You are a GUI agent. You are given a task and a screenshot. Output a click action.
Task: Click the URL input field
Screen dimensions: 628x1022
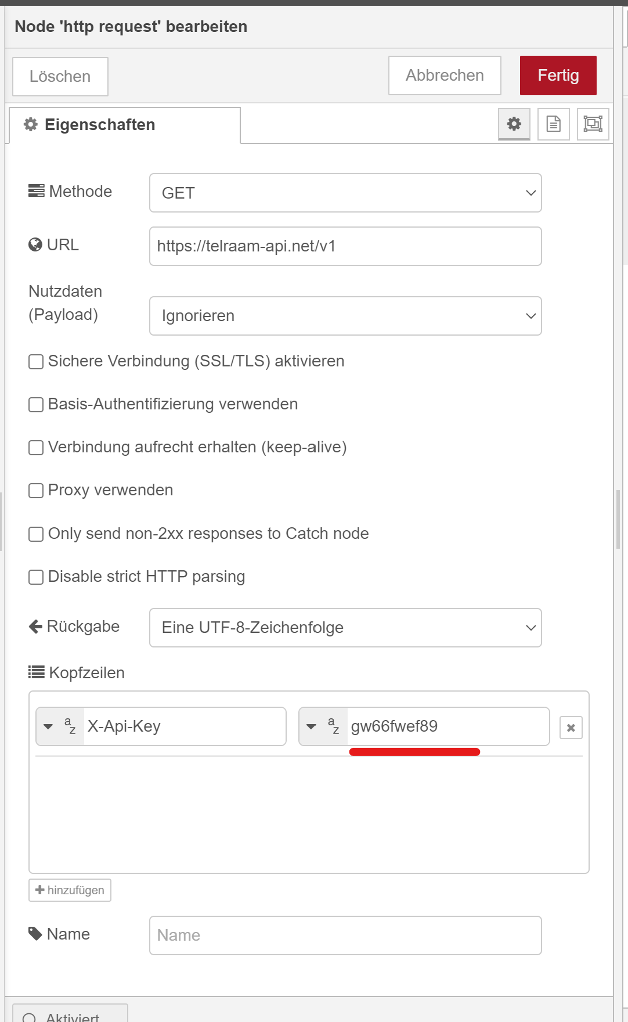(x=345, y=246)
